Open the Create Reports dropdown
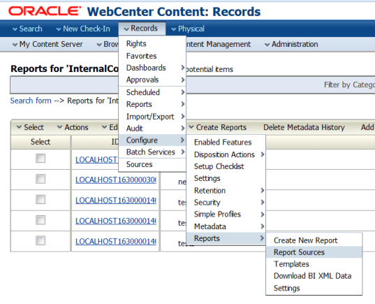 218,127
